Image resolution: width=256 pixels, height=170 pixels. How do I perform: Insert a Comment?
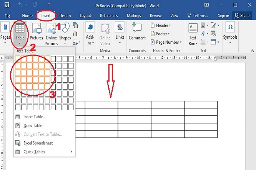click(137, 32)
